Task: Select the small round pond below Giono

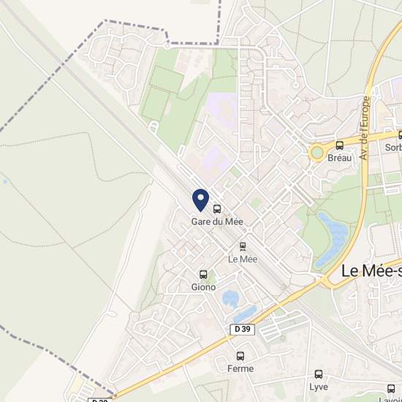Action: pyautogui.click(x=230, y=299)
